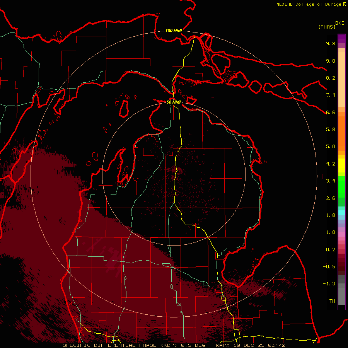Select the 1.0 scale label
The height and width of the screenshot is (348, 348).
pos(331,232)
